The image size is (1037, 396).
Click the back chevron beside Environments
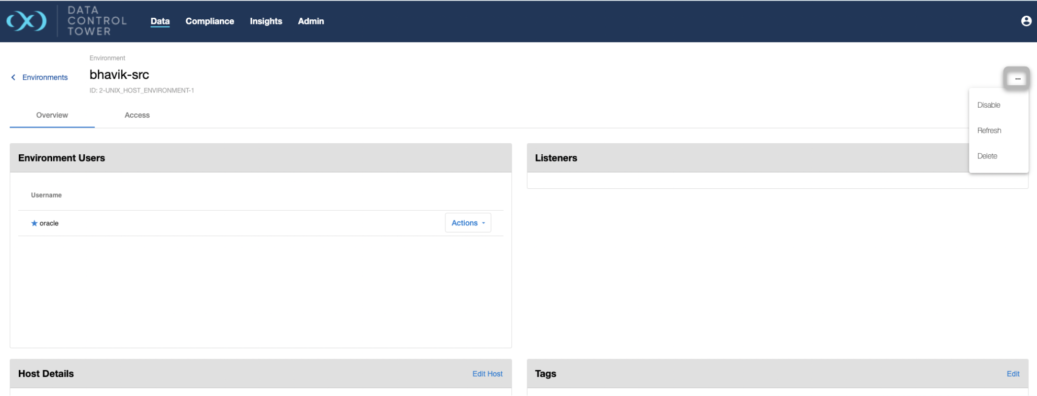click(13, 77)
